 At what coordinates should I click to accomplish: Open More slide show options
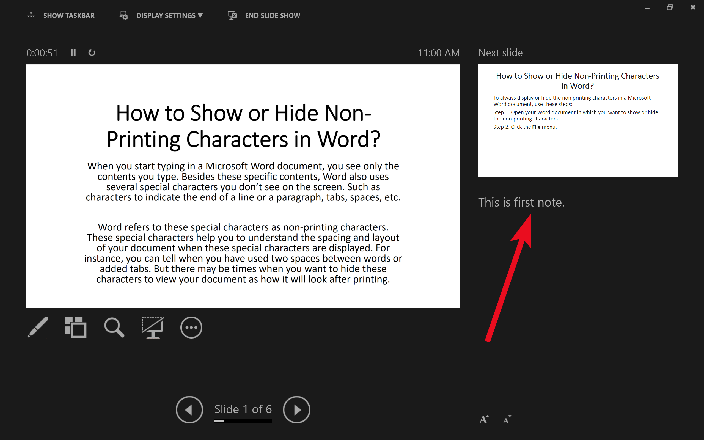click(x=191, y=327)
